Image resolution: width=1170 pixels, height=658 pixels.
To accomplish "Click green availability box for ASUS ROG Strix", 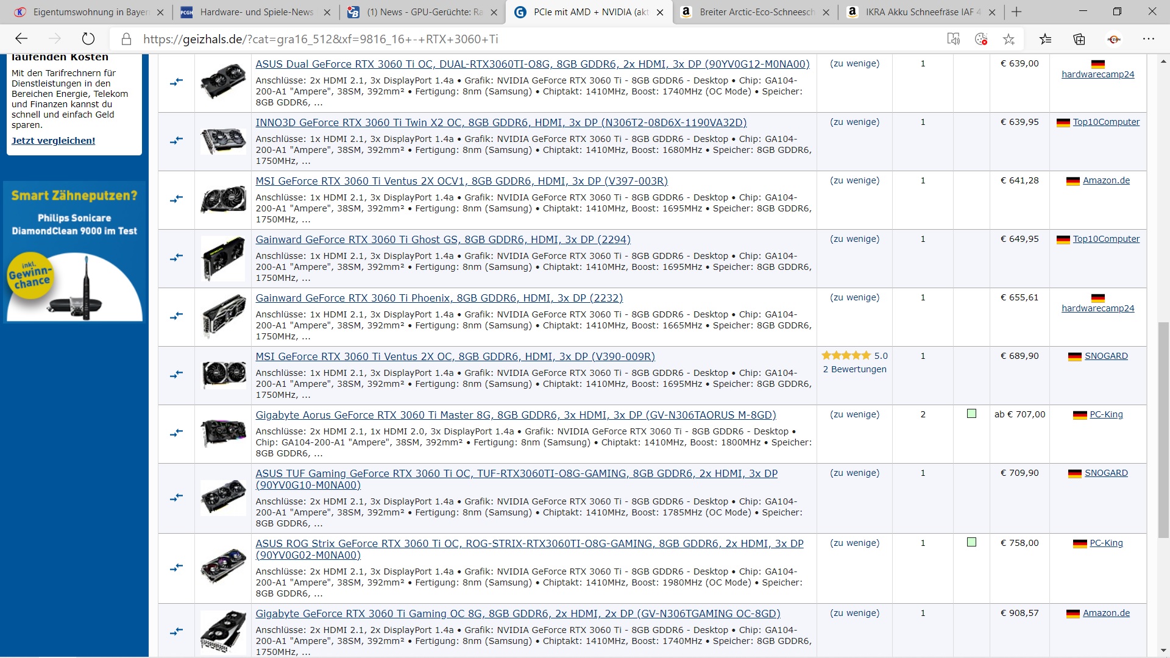I will (x=971, y=542).
